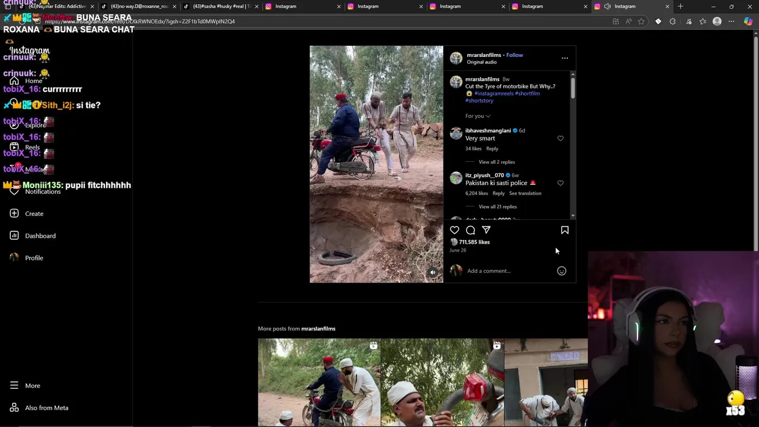Open Copilot icon in browser toolbar
This screenshot has height=427, width=759.
point(748,21)
